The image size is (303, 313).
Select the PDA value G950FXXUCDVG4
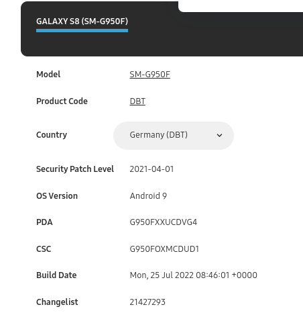[164, 222]
